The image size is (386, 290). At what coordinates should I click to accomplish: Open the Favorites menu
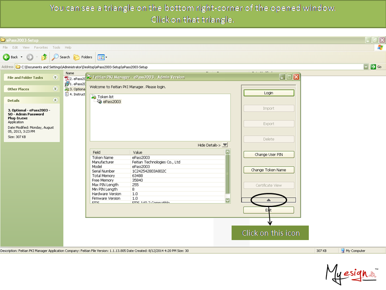[41, 48]
